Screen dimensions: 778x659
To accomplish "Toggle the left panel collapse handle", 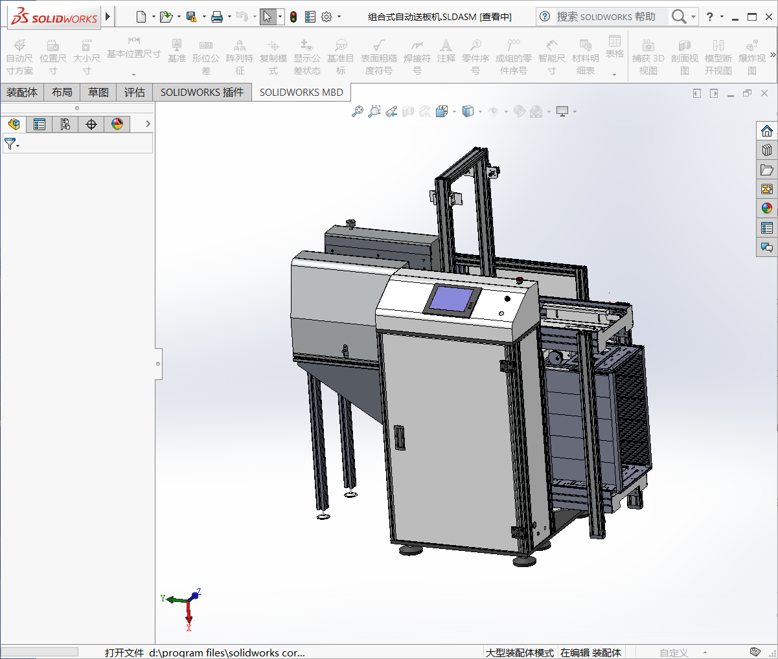I will pos(158,364).
